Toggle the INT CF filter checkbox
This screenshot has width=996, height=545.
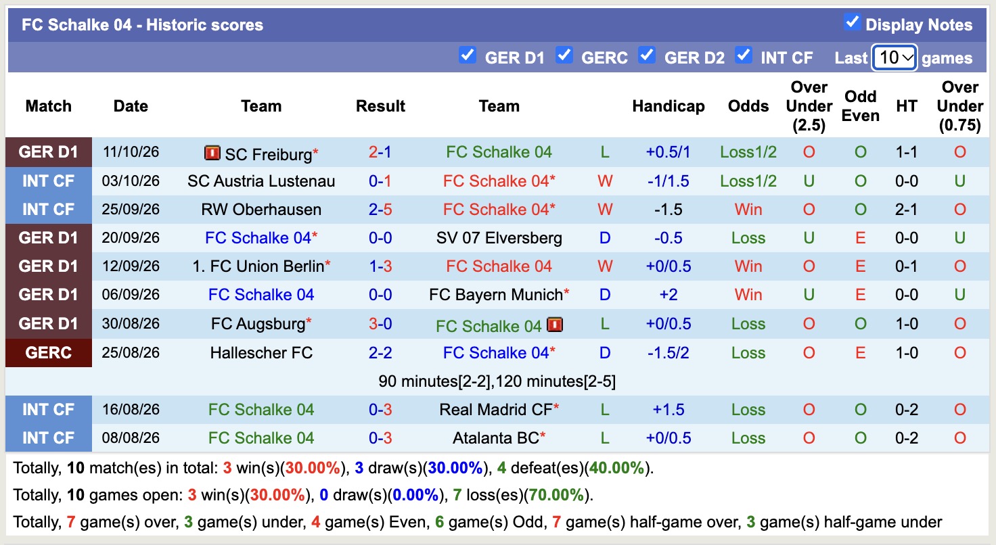click(x=744, y=55)
